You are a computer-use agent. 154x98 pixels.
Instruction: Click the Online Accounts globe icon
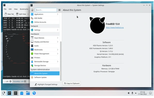(x=32, y=22)
